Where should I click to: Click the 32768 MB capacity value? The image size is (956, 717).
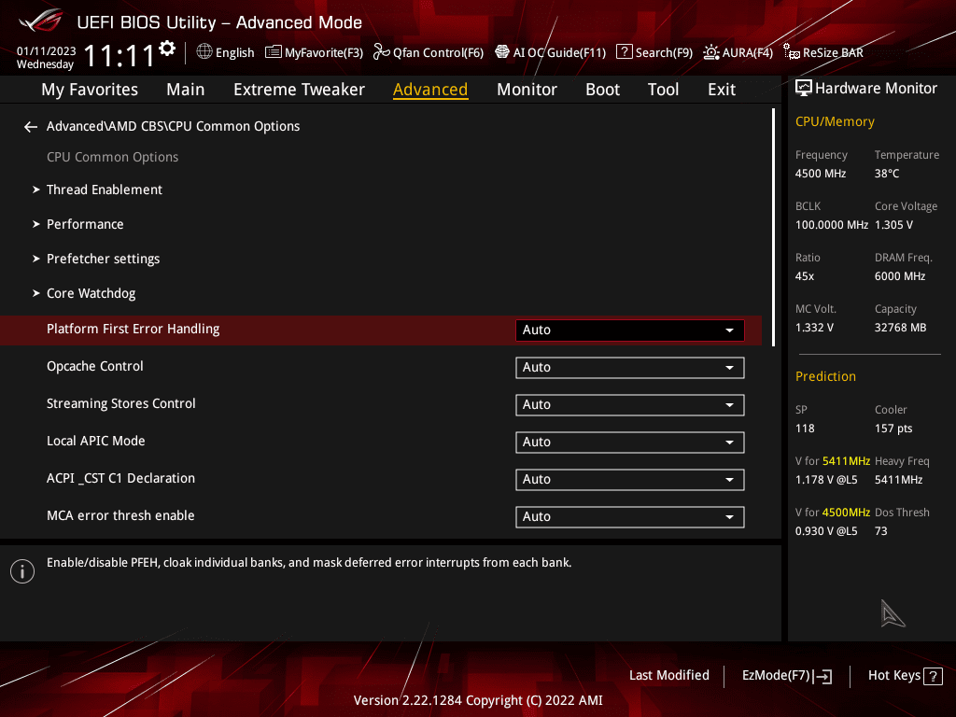click(901, 328)
